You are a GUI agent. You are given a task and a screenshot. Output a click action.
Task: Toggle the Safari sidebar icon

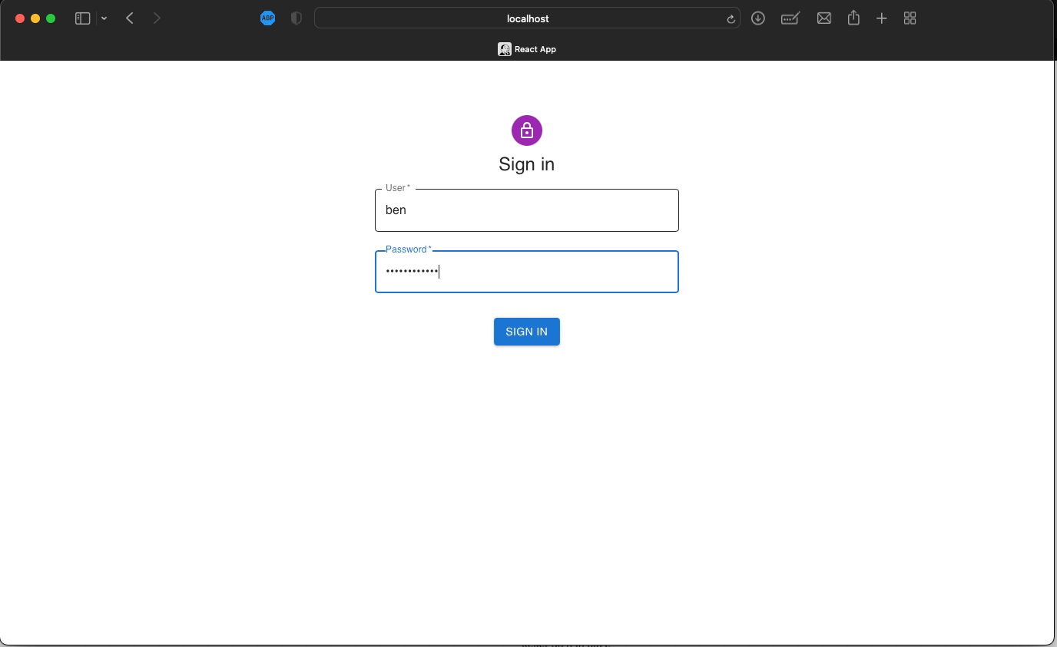[82, 18]
